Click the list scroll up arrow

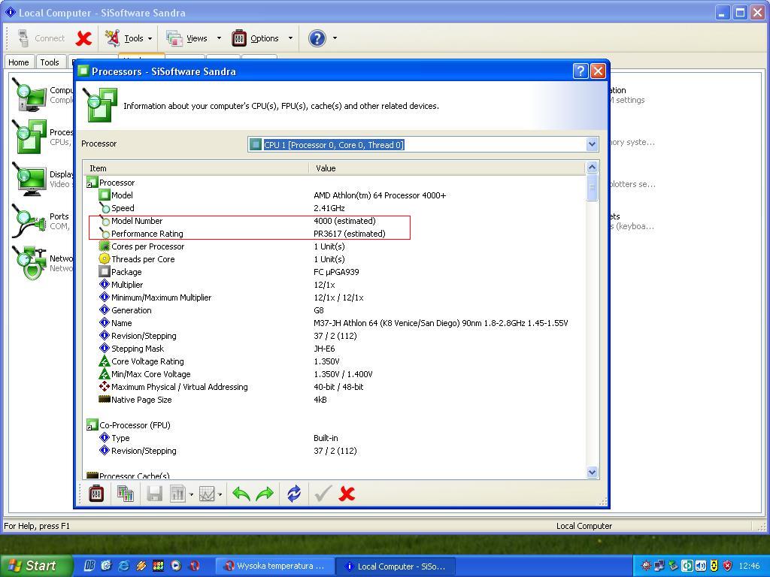[592, 168]
